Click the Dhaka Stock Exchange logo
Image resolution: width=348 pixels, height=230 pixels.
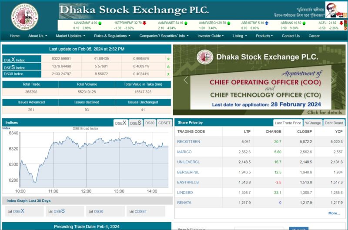(24, 16)
